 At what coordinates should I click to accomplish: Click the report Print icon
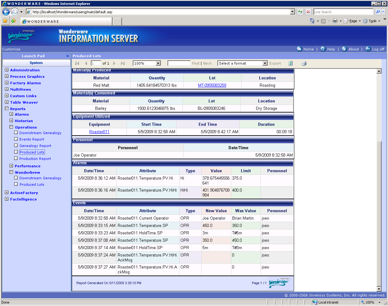(304, 63)
